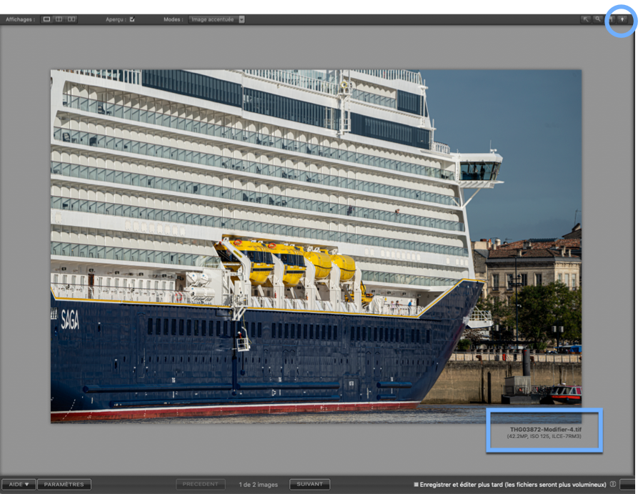Go to the next image with SUIVANT
This screenshot has height=494, width=643.
click(x=309, y=484)
